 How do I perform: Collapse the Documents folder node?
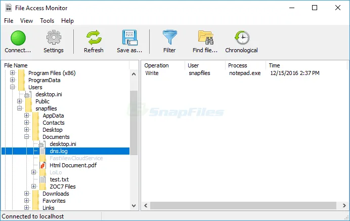pos(27,137)
